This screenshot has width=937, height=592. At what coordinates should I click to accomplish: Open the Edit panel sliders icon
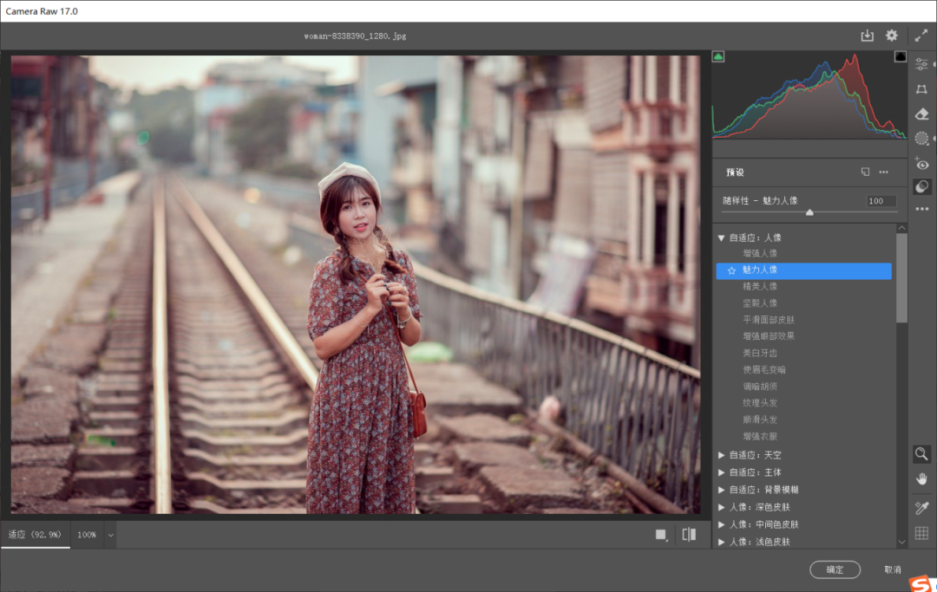(x=921, y=63)
